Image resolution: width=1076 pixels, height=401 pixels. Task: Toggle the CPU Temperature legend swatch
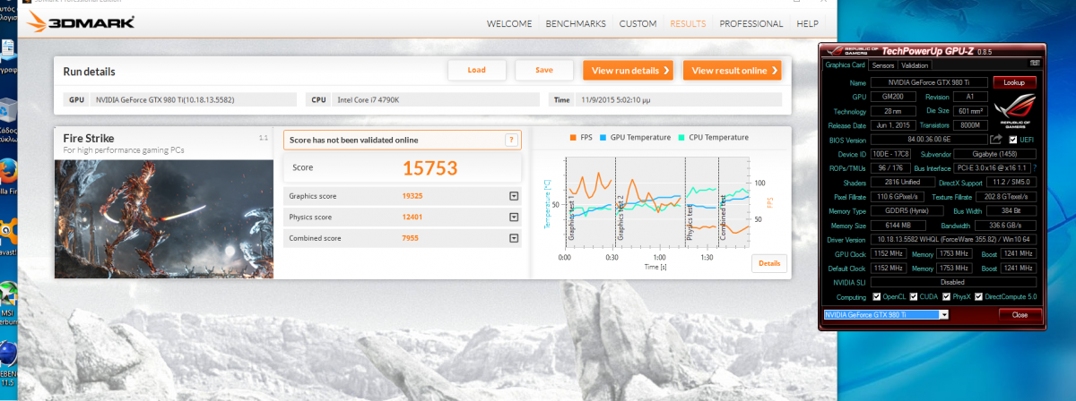(681, 138)
